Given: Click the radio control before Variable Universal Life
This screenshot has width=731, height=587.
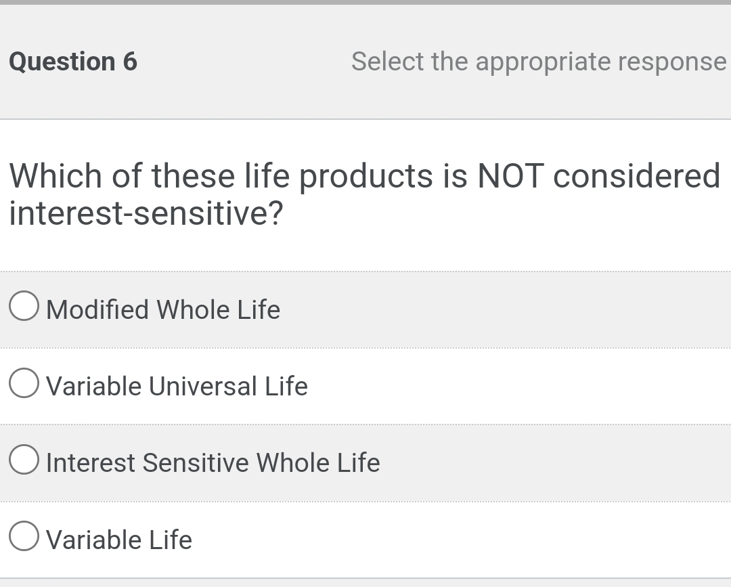Looking at the screenshot, I should 24,383.
